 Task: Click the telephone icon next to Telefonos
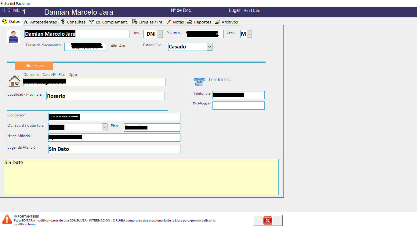point(199,81)
